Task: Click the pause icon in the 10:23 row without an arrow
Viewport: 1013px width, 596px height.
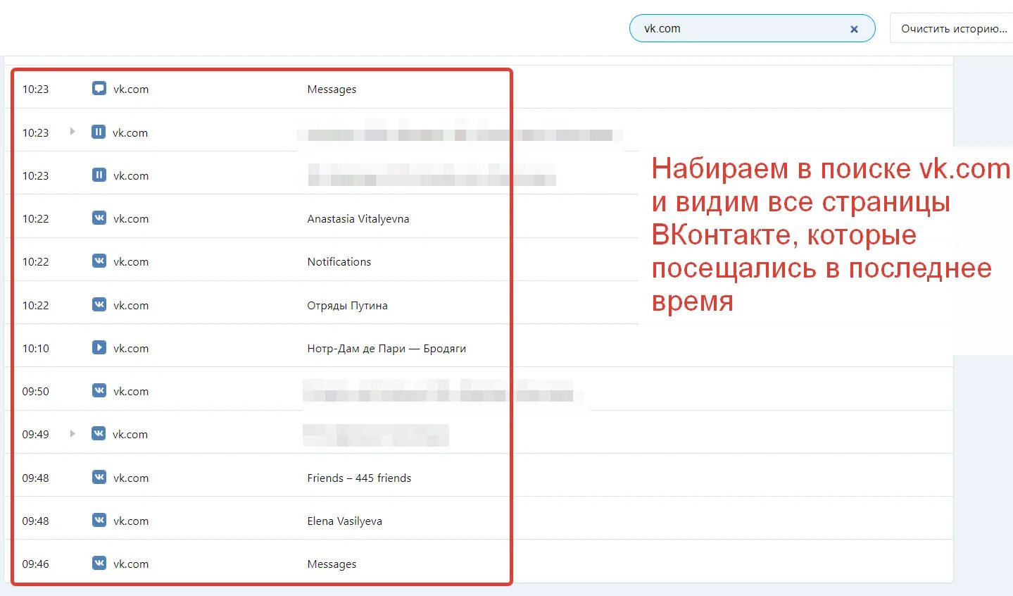Action: 99,175
